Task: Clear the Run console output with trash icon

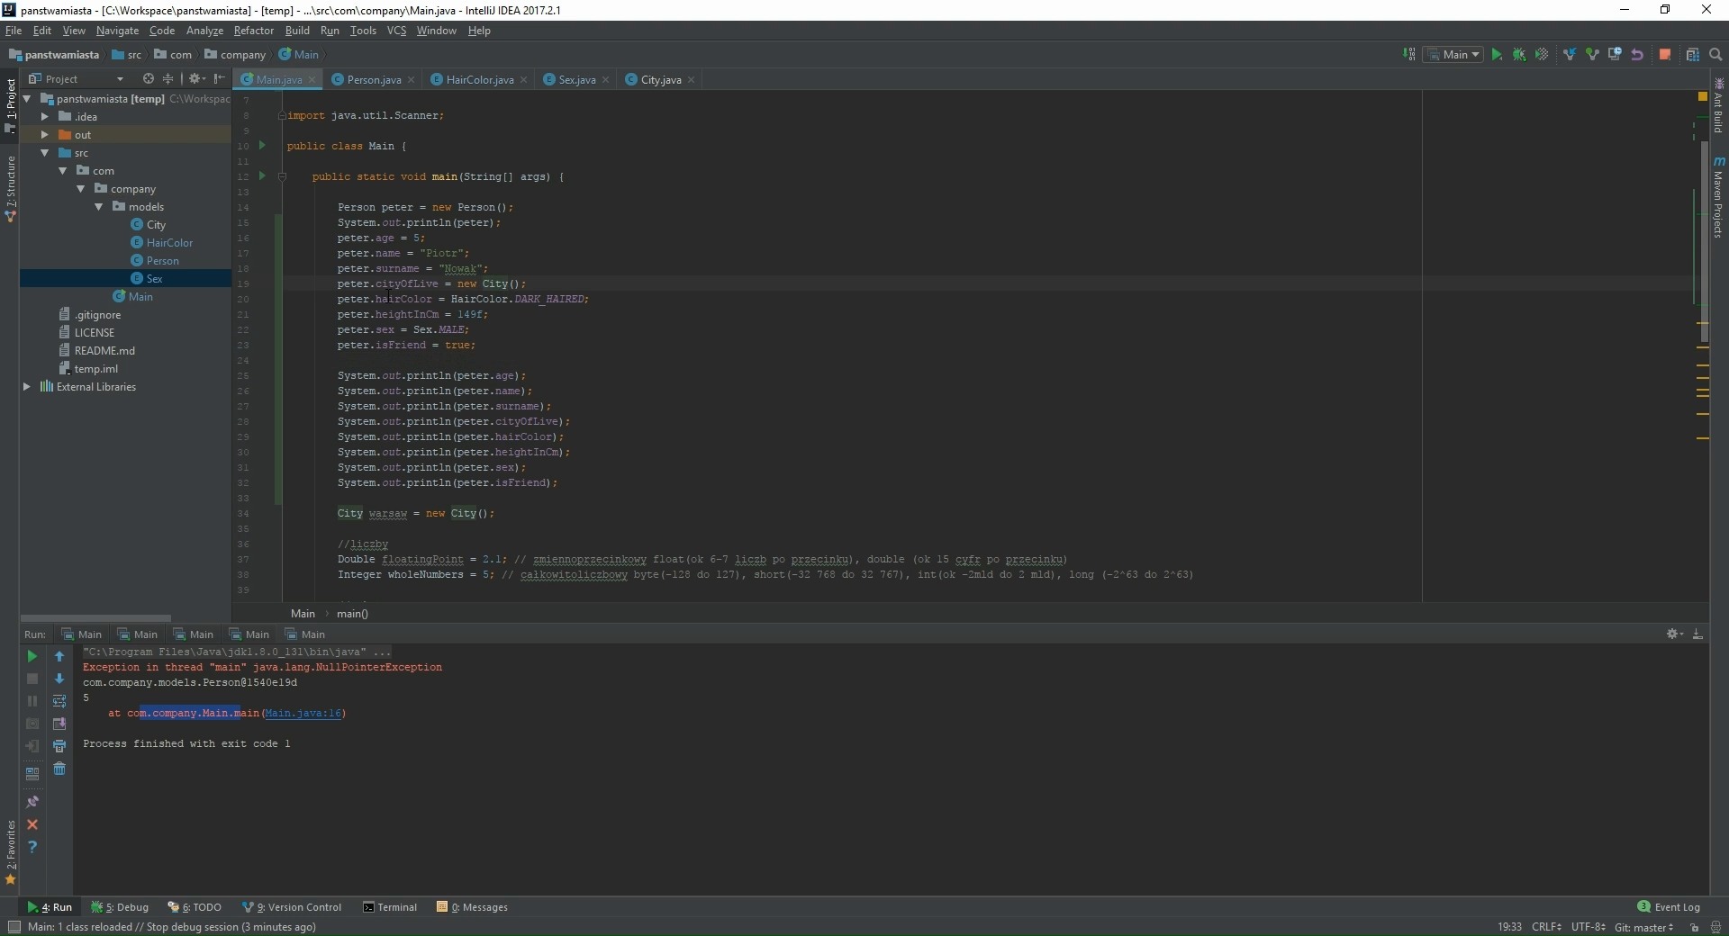Action: 59,769
